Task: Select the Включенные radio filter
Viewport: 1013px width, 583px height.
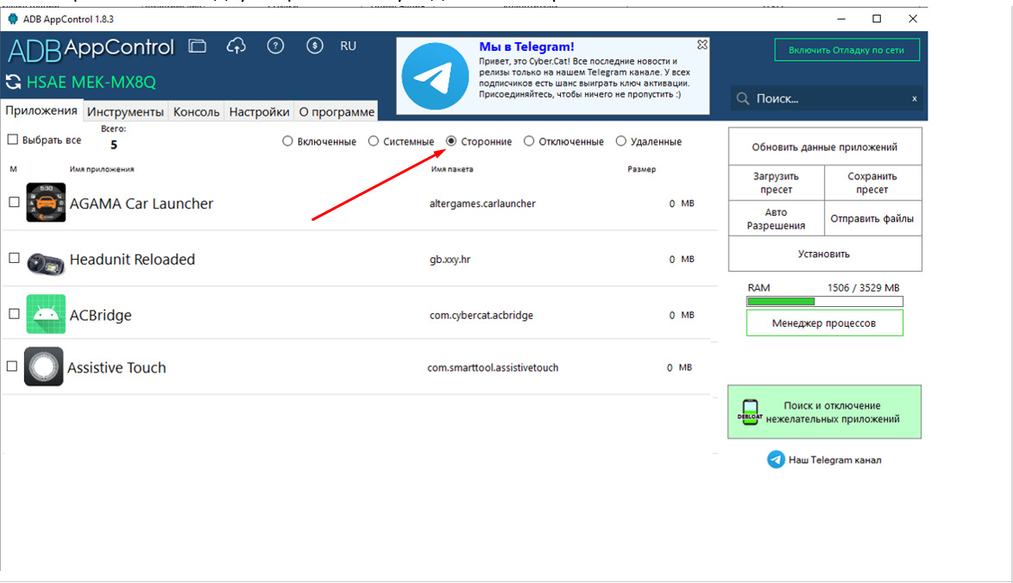Action: pos(287,141)
